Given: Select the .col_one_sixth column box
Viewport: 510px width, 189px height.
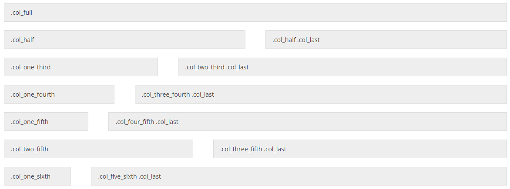Looking at the screenshot, I should click(37, 176).
